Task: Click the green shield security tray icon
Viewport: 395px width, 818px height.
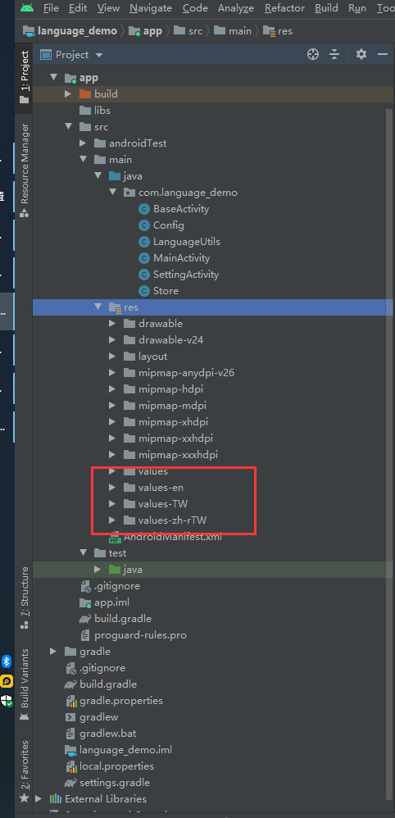Action: (7, 701)
